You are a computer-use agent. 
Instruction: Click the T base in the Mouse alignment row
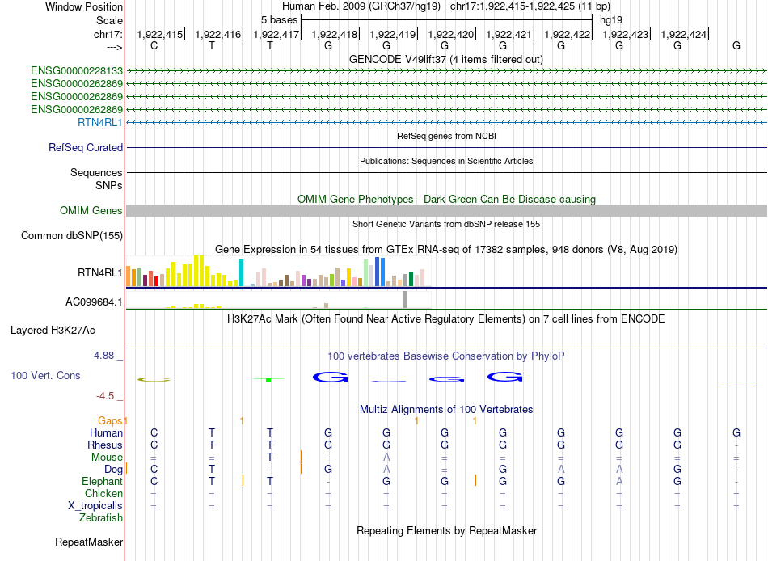(270, 458)
